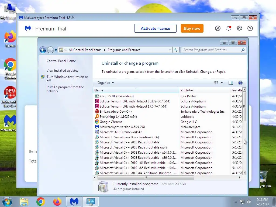Viewport: 276px width, 207px height.
Task: Open Google Chrome from the taskbar
Action: click(41, 202)
